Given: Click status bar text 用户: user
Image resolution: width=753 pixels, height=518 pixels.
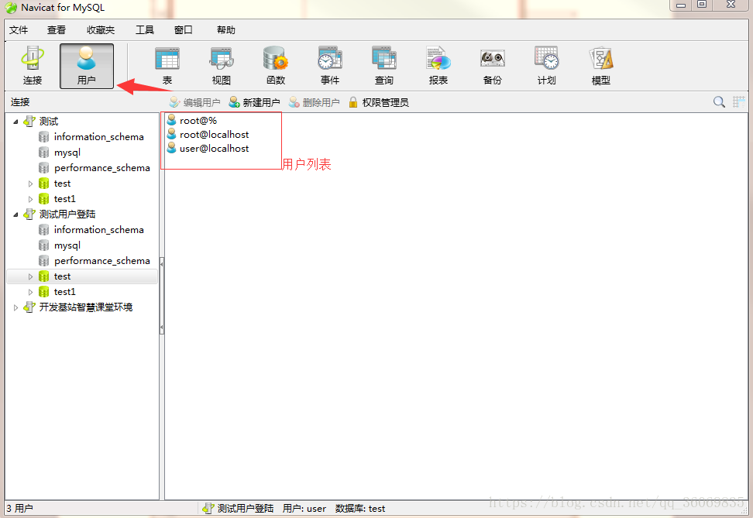Looking at the screenshot, I should [x=304, y=509].
